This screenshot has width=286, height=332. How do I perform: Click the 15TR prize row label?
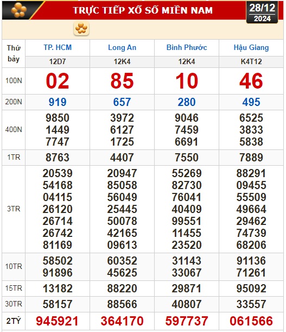click(x=14, y=288)
